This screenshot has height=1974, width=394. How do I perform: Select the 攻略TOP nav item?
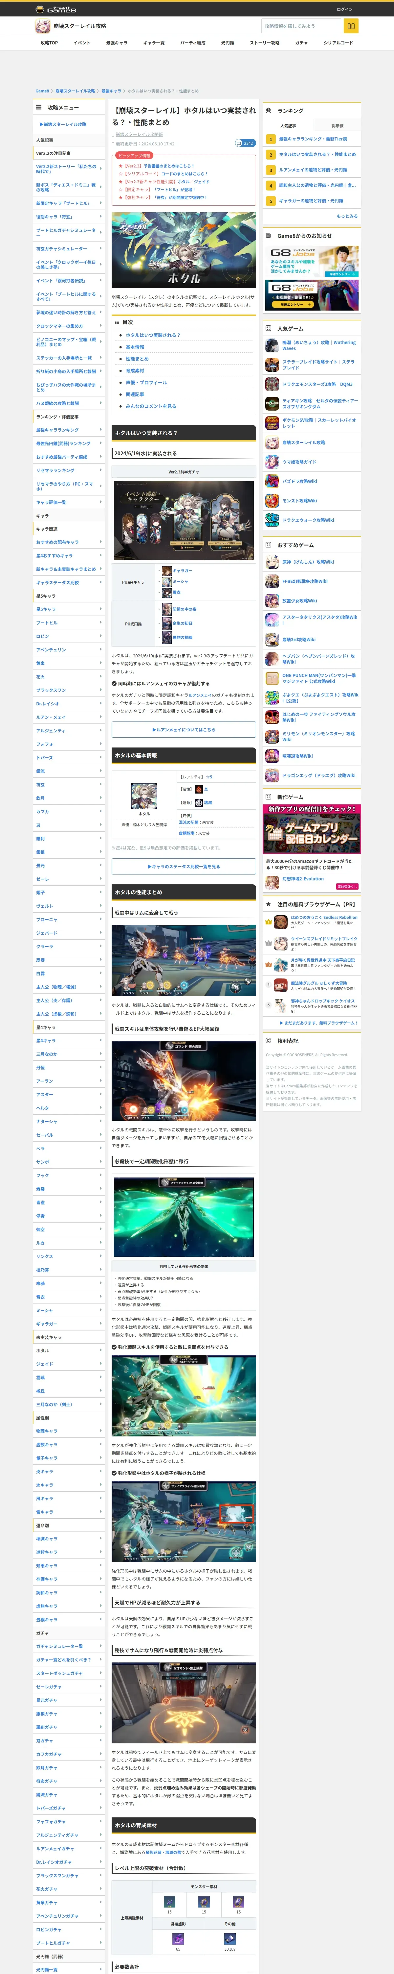pyautogui.click(x=49, y=43)
